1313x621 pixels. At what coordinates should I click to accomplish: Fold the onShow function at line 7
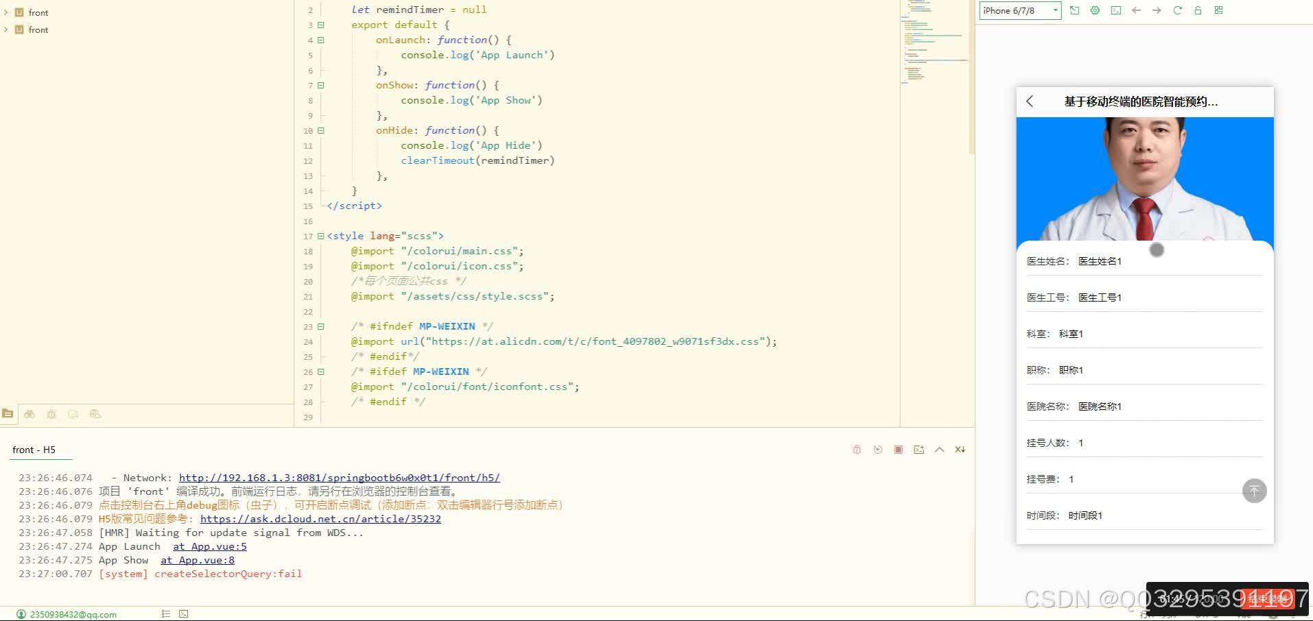pos(320,86)
